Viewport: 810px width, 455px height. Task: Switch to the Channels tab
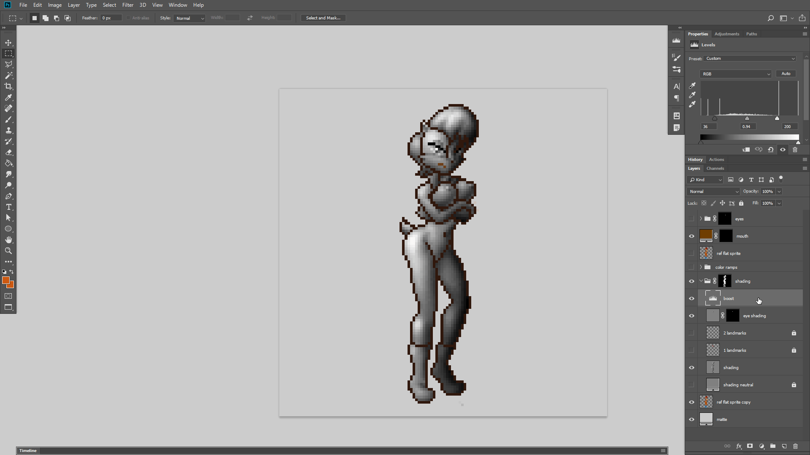click(x=715, y=168)
